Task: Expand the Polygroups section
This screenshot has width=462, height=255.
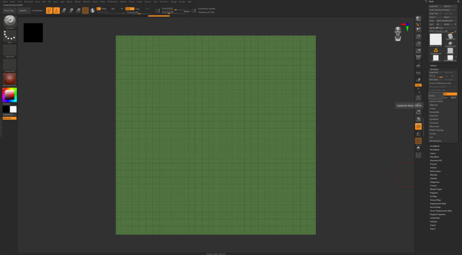Action: click(x=435, y=182)
